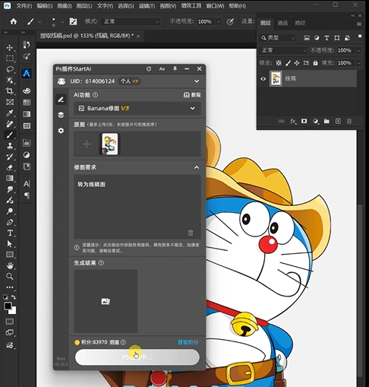
Task: Create a new group folder icon
Action: click(x=326, y=122)
